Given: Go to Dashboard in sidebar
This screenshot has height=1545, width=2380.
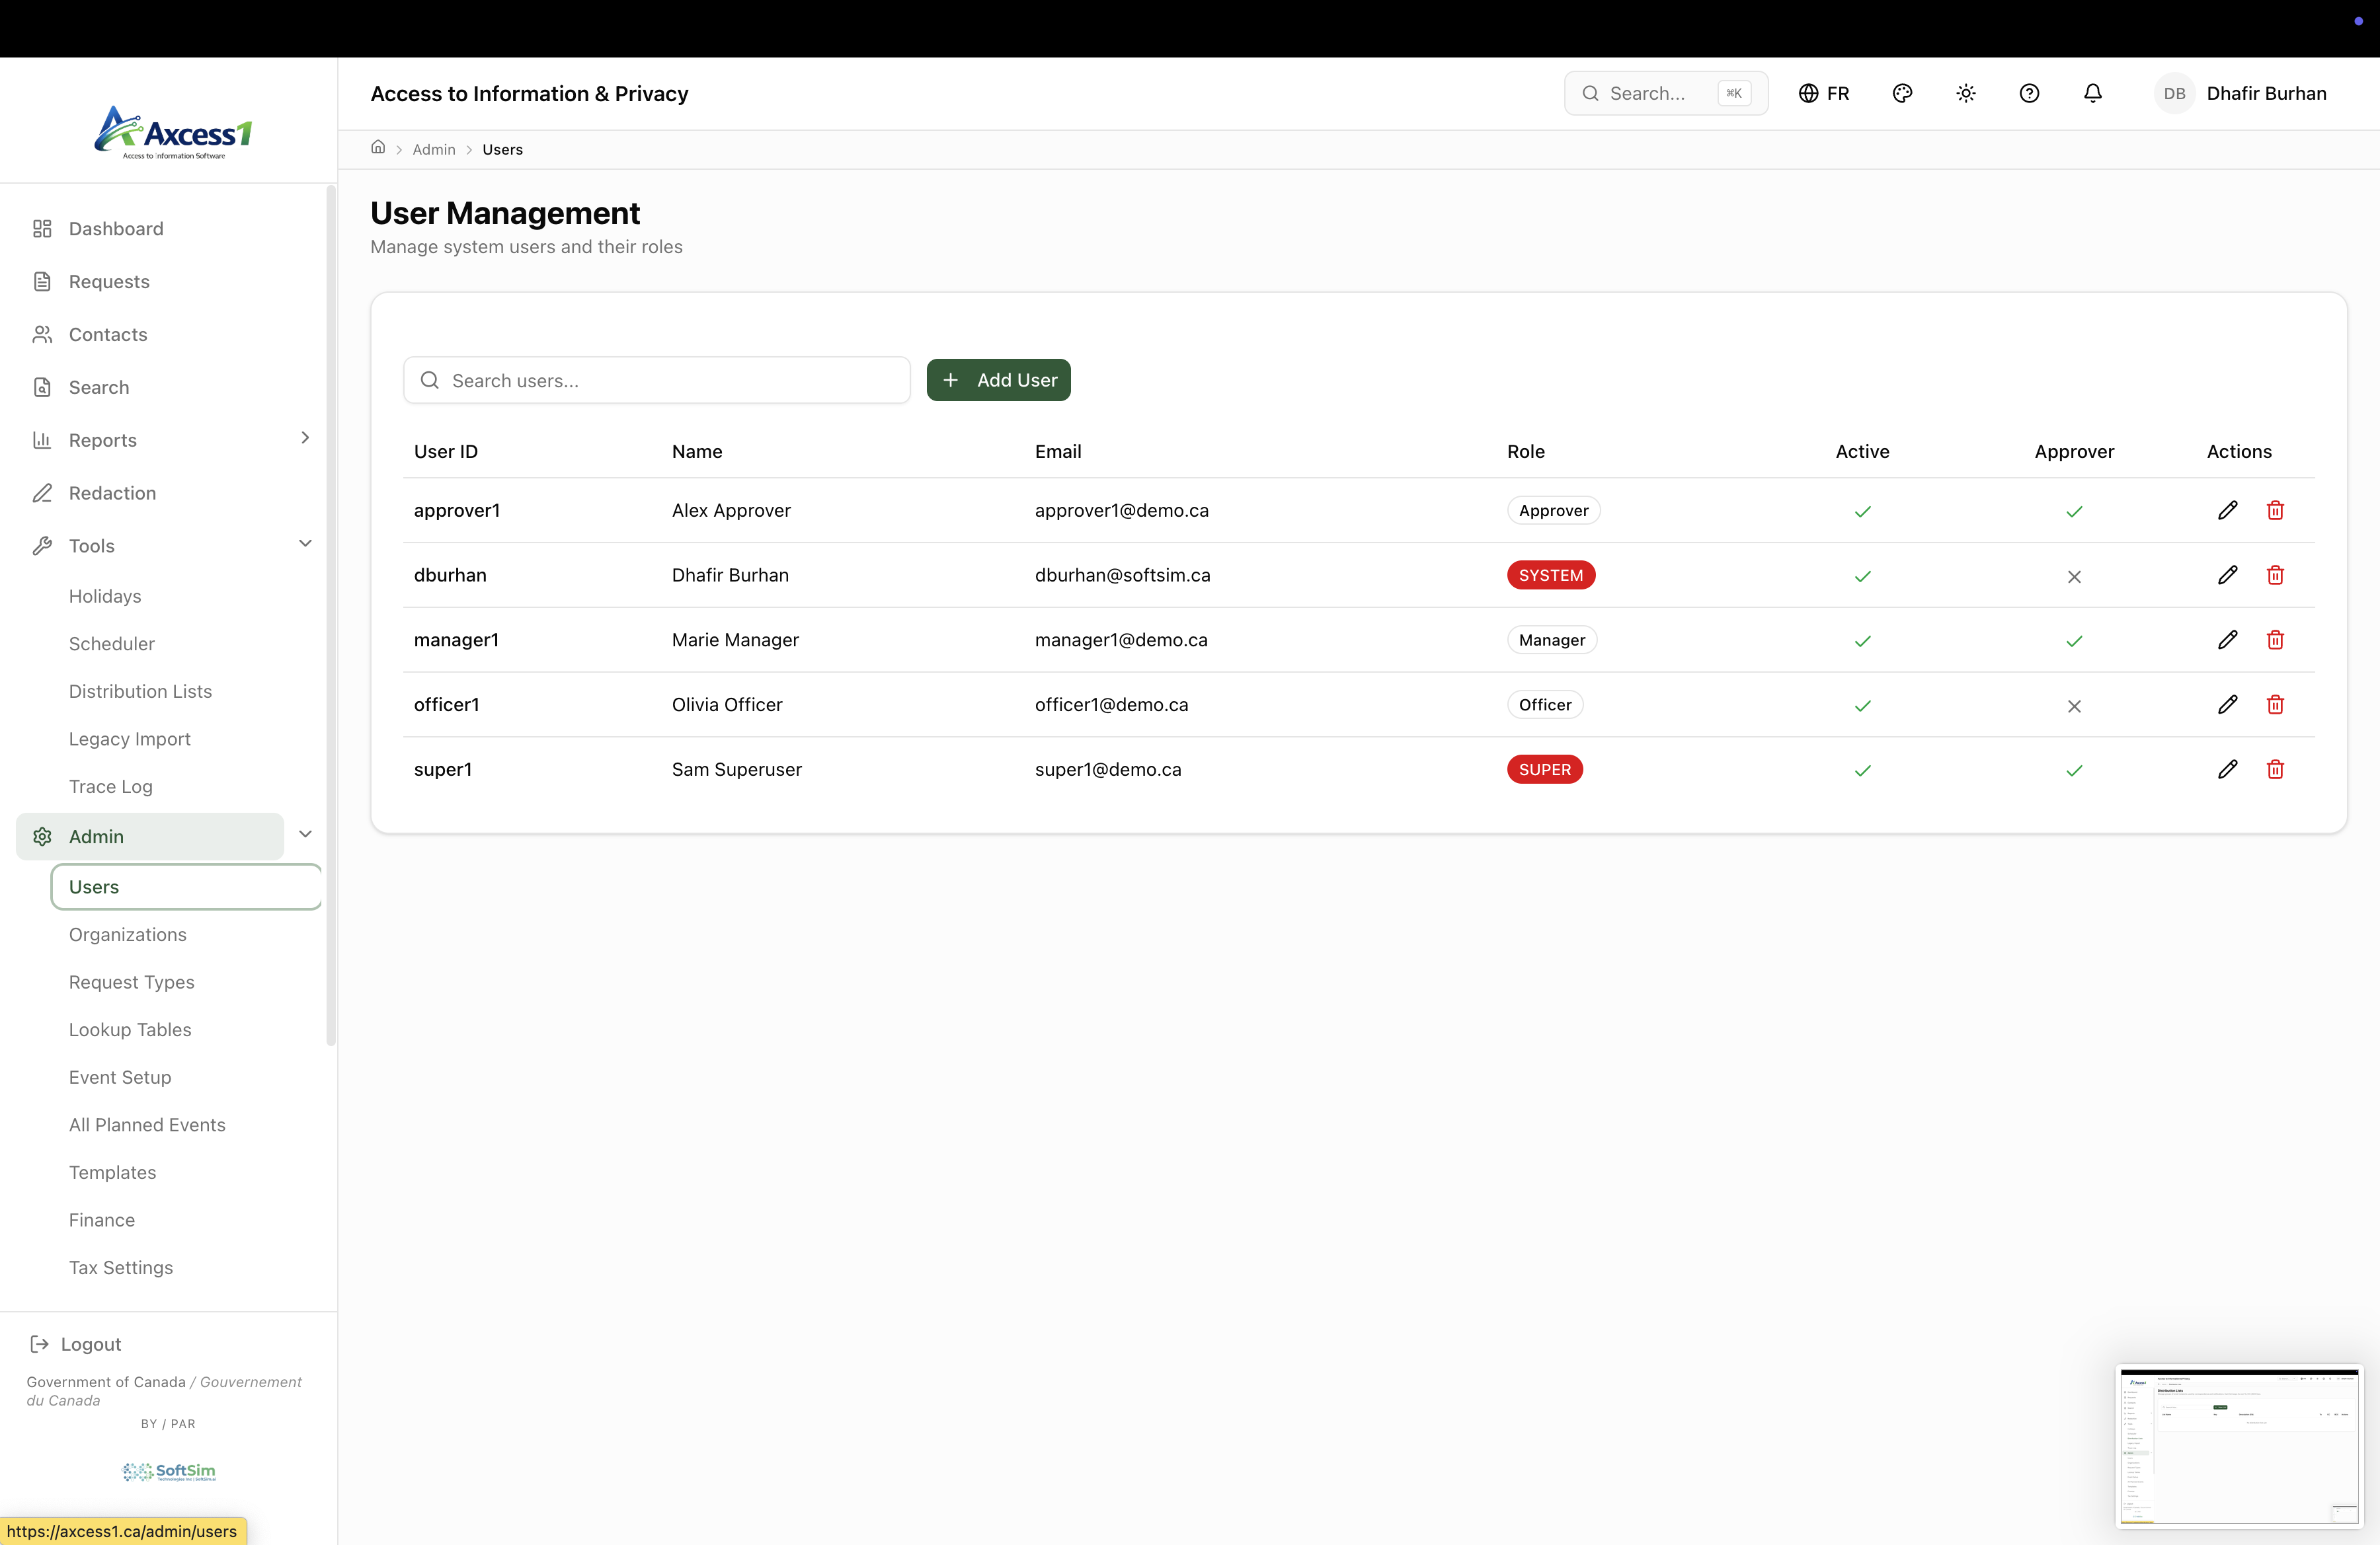Looking at the screenshot, I should tap(115, 229).
